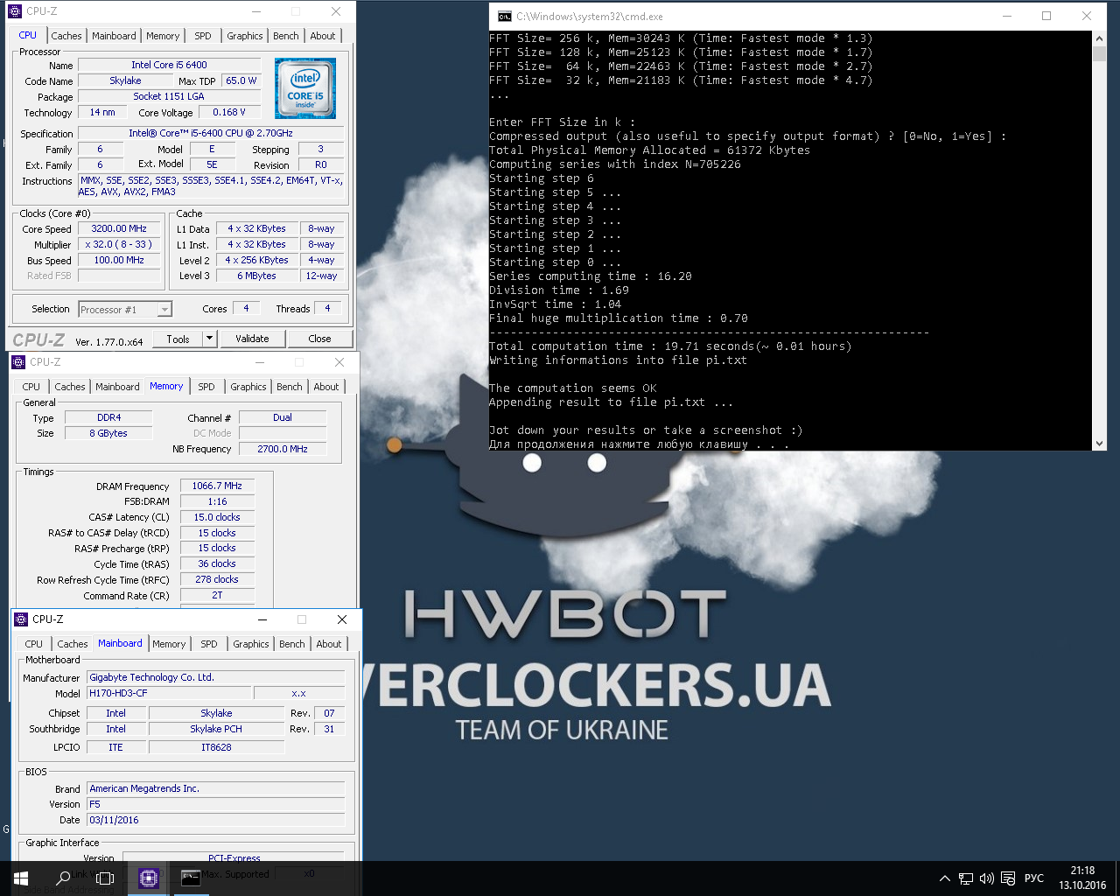Image resolution: width=1120 pixels, height=896 pixels.
Task: Click the IT8628 LPCIO value
Action: click(x=216, y=747)
